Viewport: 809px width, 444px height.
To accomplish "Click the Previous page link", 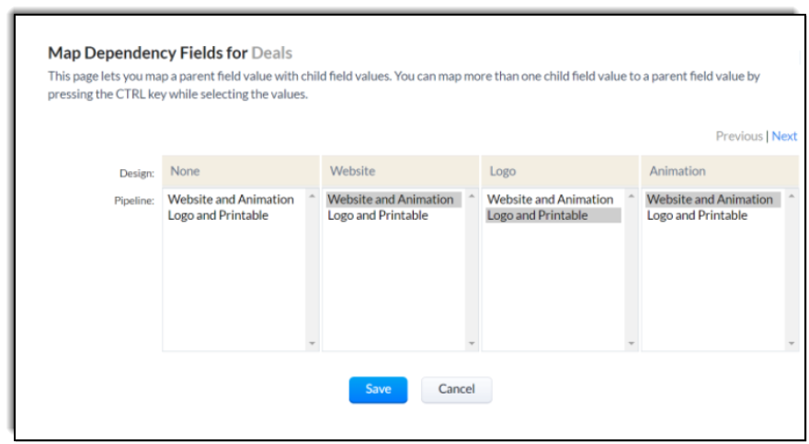I will 738,136.
